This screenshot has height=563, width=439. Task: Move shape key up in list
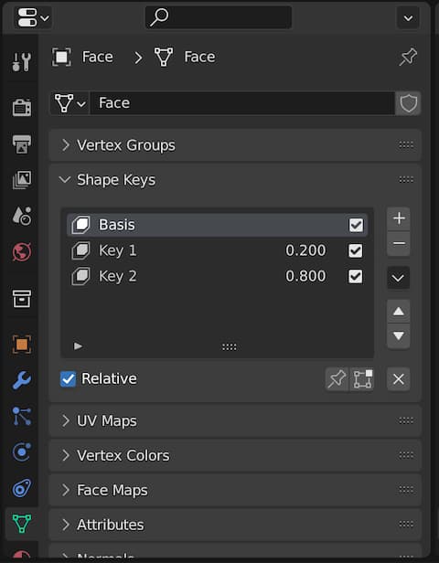399,312
